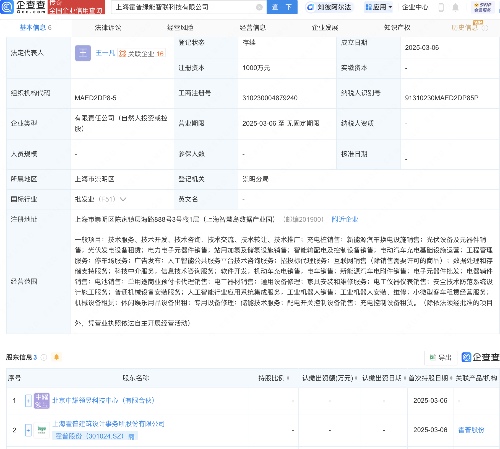The image size is (500, 449).
Task: Click the 中耀领昱 shareholder logo
Action: [42, 401]
